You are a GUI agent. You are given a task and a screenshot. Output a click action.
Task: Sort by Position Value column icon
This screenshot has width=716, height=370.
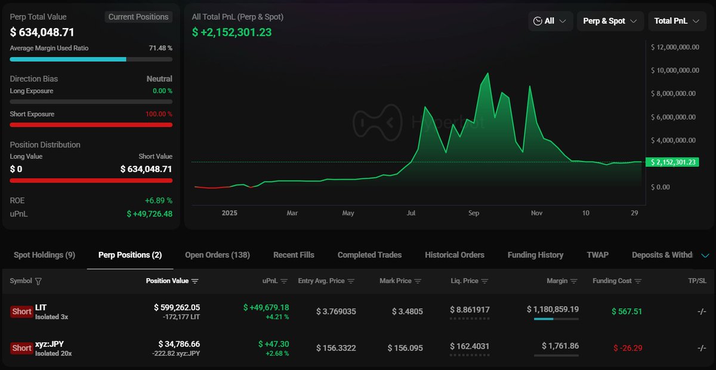(195, 281)
